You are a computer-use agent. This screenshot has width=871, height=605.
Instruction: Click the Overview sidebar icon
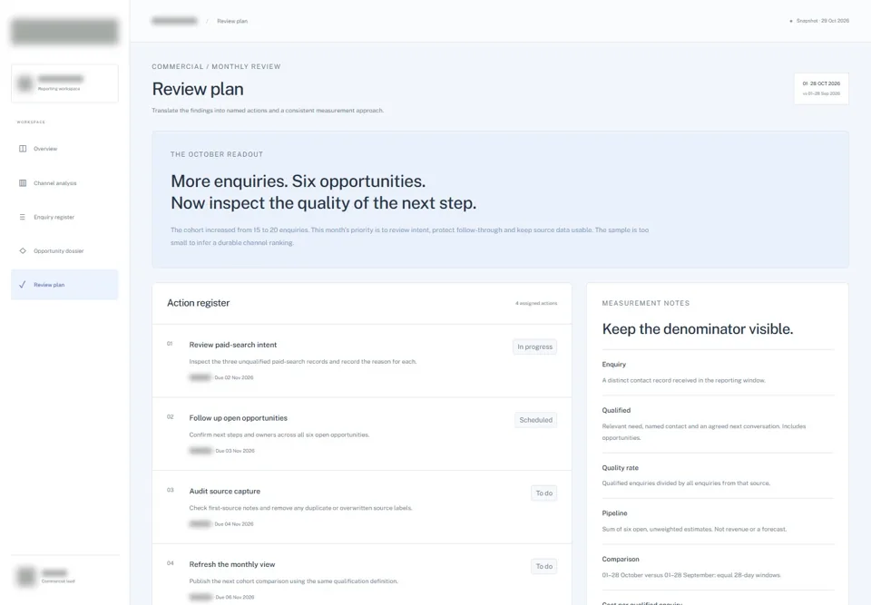click(23, 149)
